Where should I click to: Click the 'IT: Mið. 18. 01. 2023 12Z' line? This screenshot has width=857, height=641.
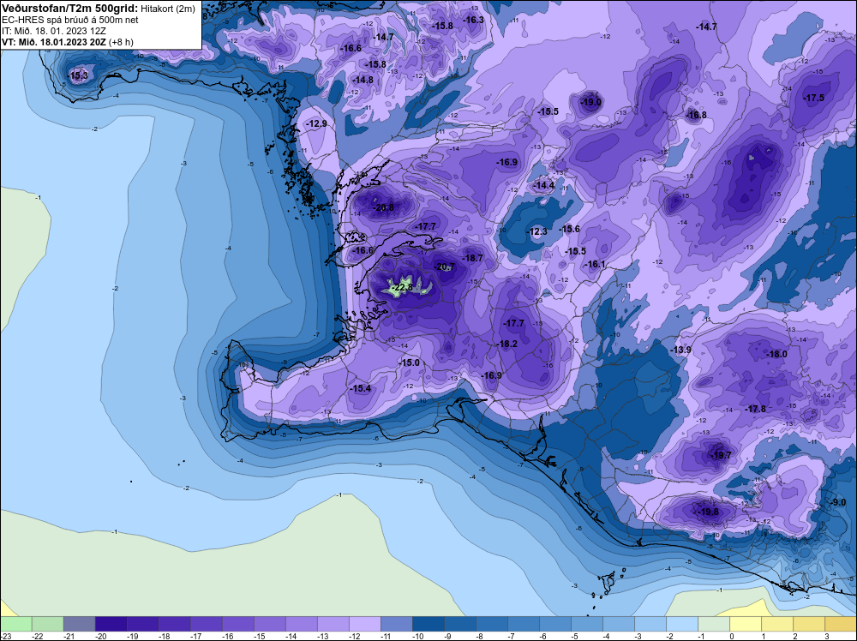(x=54, y=31)
